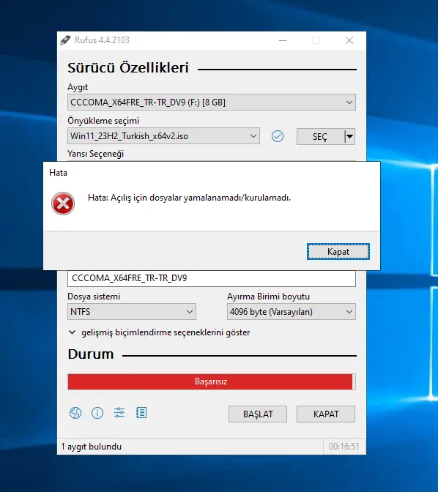The height and width of the screenshot is (492, 438).
Task: Open the settings sliders icon
Action: click(x=119, y=413)
